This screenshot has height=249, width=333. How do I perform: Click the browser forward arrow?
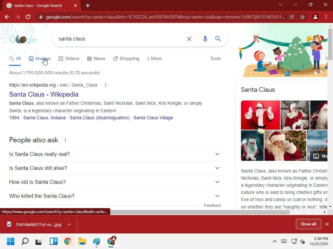[x=18, y=17]
